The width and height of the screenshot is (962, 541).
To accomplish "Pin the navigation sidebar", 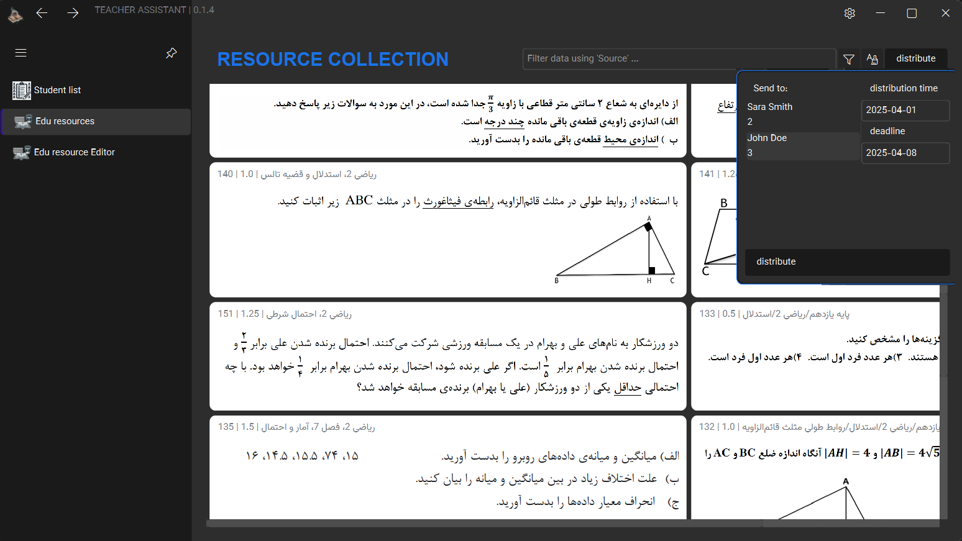I will click(x=172, y=53).
